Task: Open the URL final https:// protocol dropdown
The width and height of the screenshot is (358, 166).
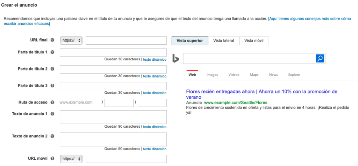Action: coord(71,41)
